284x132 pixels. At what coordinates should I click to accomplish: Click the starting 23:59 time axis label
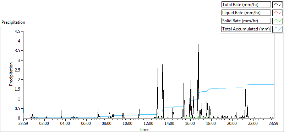tap(23, 124)
